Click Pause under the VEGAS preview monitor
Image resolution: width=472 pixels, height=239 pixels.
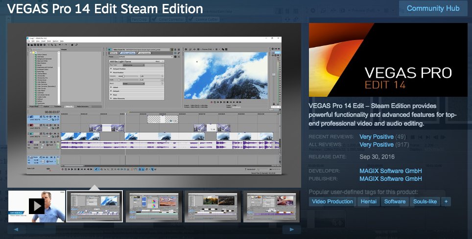224,102
